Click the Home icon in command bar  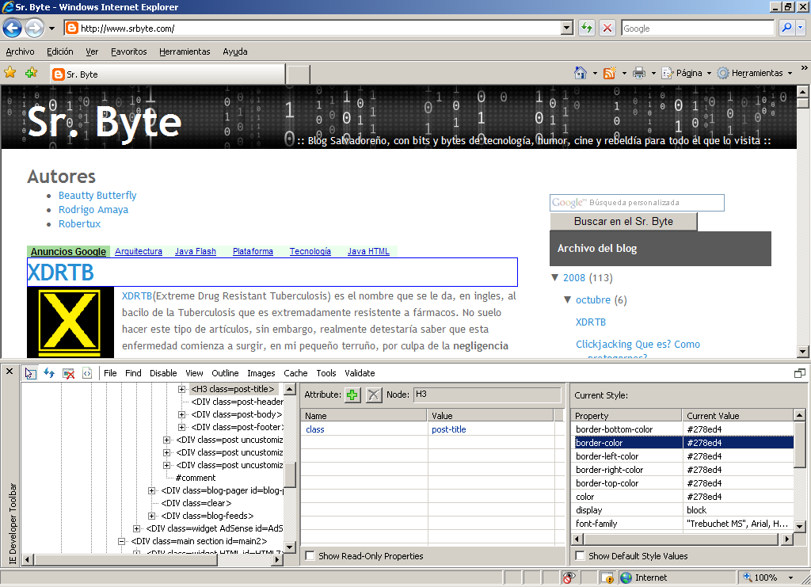(581, 73)
